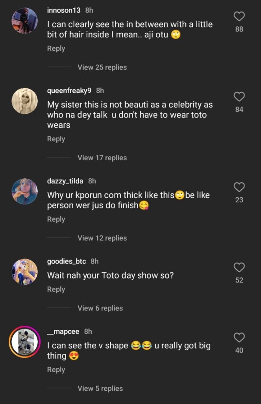Reply to queenfreaky9's comment
261x404 pixels.
[56, 139]
